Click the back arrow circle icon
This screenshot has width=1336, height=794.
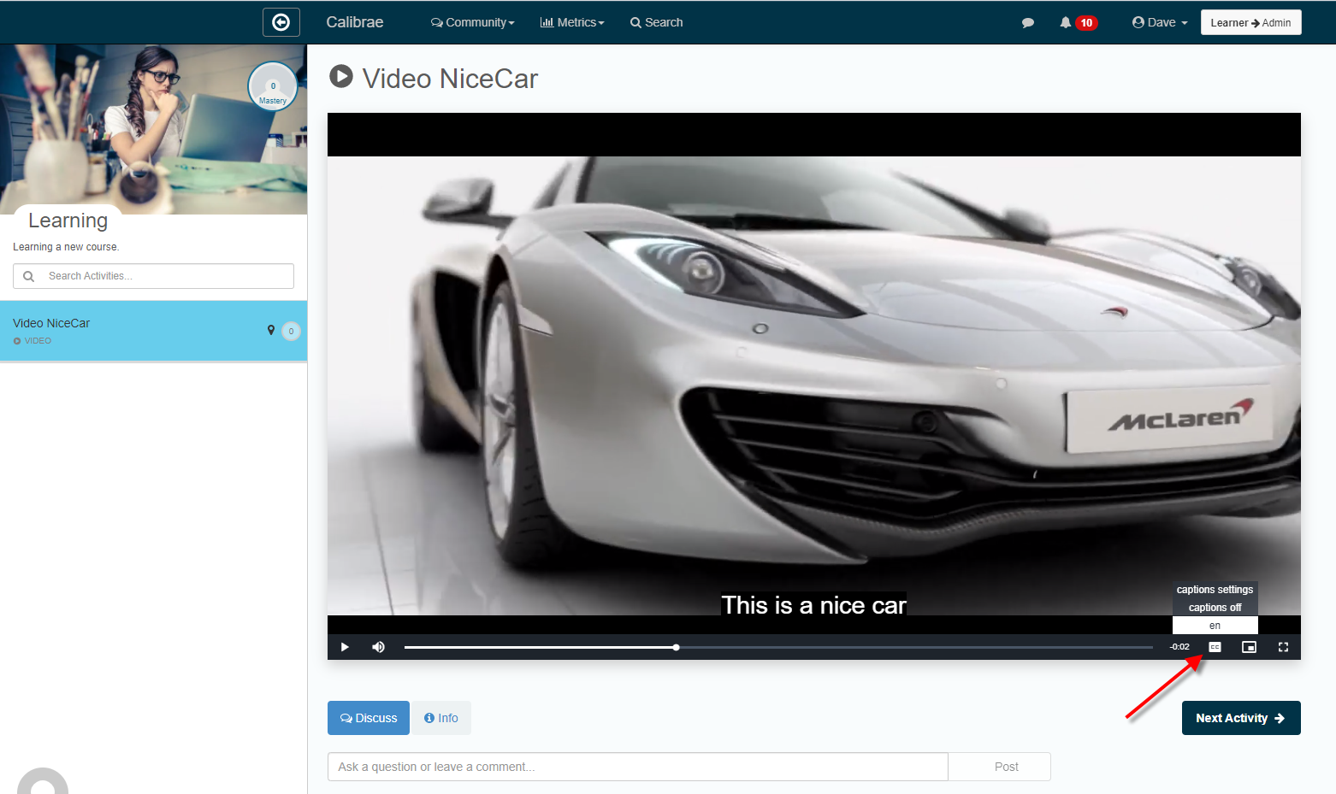281,22
